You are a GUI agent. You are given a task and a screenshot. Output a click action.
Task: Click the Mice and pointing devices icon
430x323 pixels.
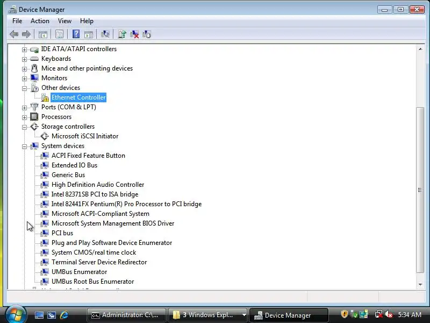point(34,68)
